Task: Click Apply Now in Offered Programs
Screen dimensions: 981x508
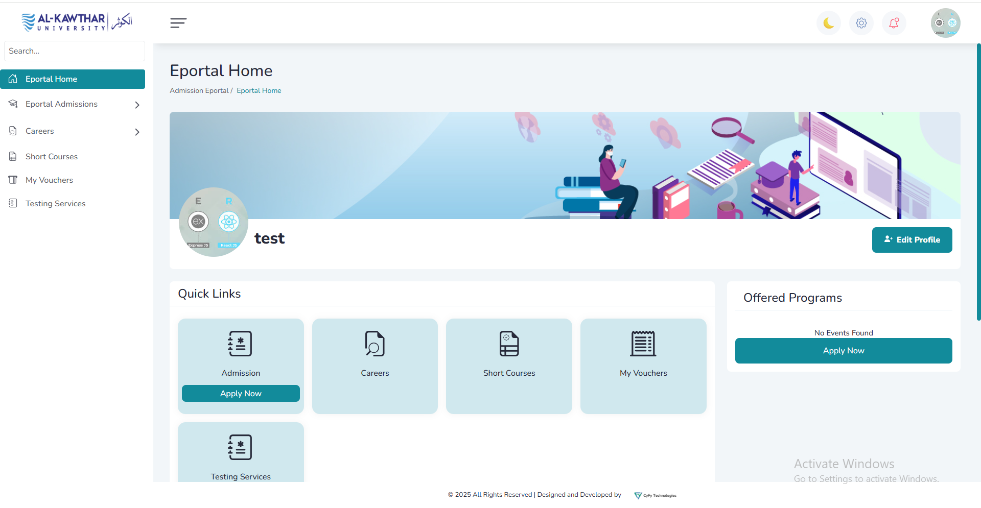Action: (843, 351)
